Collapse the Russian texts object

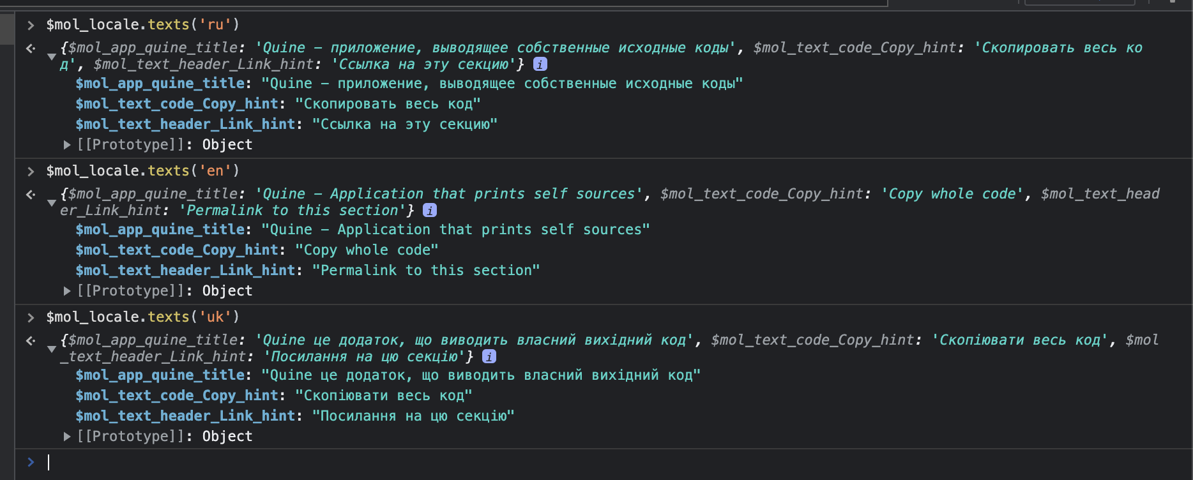52,57
